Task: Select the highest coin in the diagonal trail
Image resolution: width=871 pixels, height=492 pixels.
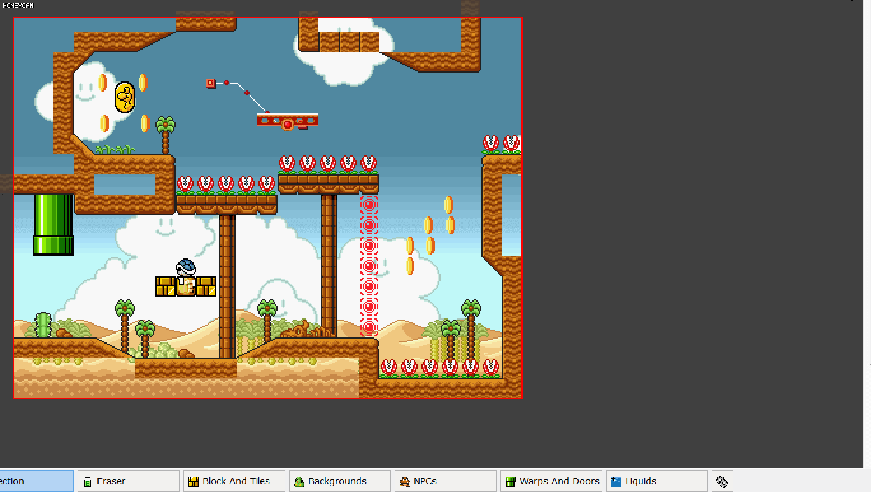Action: pyautogui.click(x=449, y=205)
